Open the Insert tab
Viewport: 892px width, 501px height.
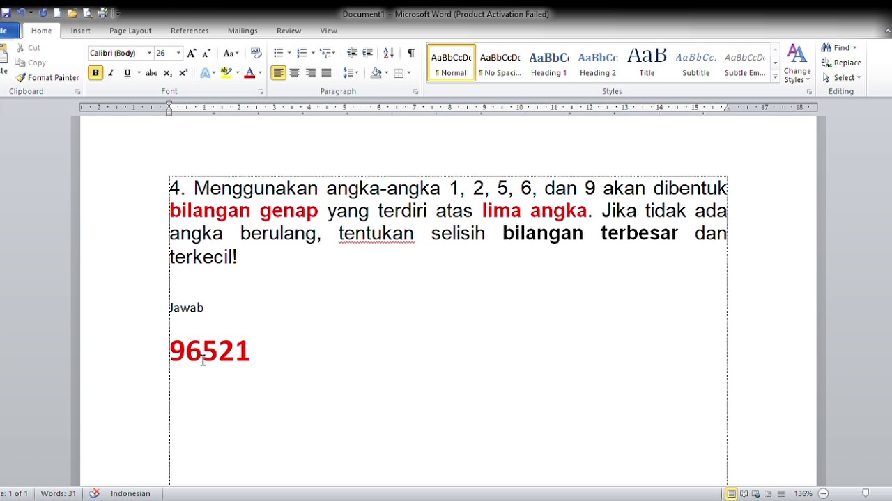pyautogui.click(x=80, y=31)
